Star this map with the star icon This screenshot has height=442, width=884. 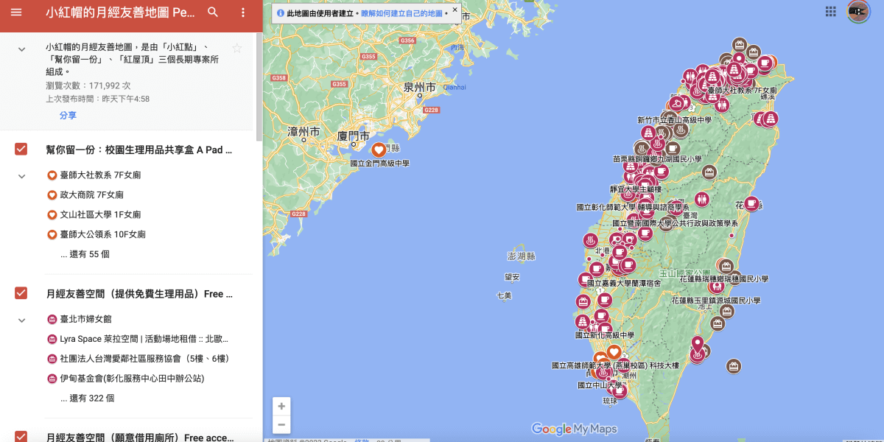coord(236,49)
